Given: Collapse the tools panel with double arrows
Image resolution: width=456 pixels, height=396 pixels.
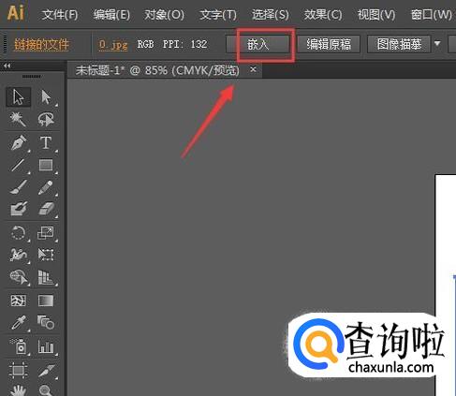Looking at the screenshot, I should click(x=7, y=66).
